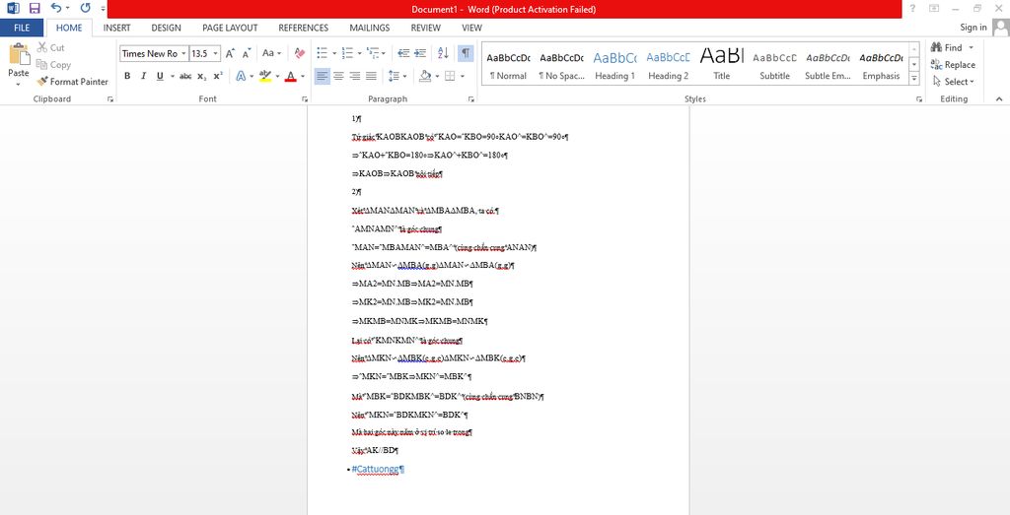Open Line and Paragraph Spacing dropdown
Screen dimensions: 1010x515
[x=397, y=76]
